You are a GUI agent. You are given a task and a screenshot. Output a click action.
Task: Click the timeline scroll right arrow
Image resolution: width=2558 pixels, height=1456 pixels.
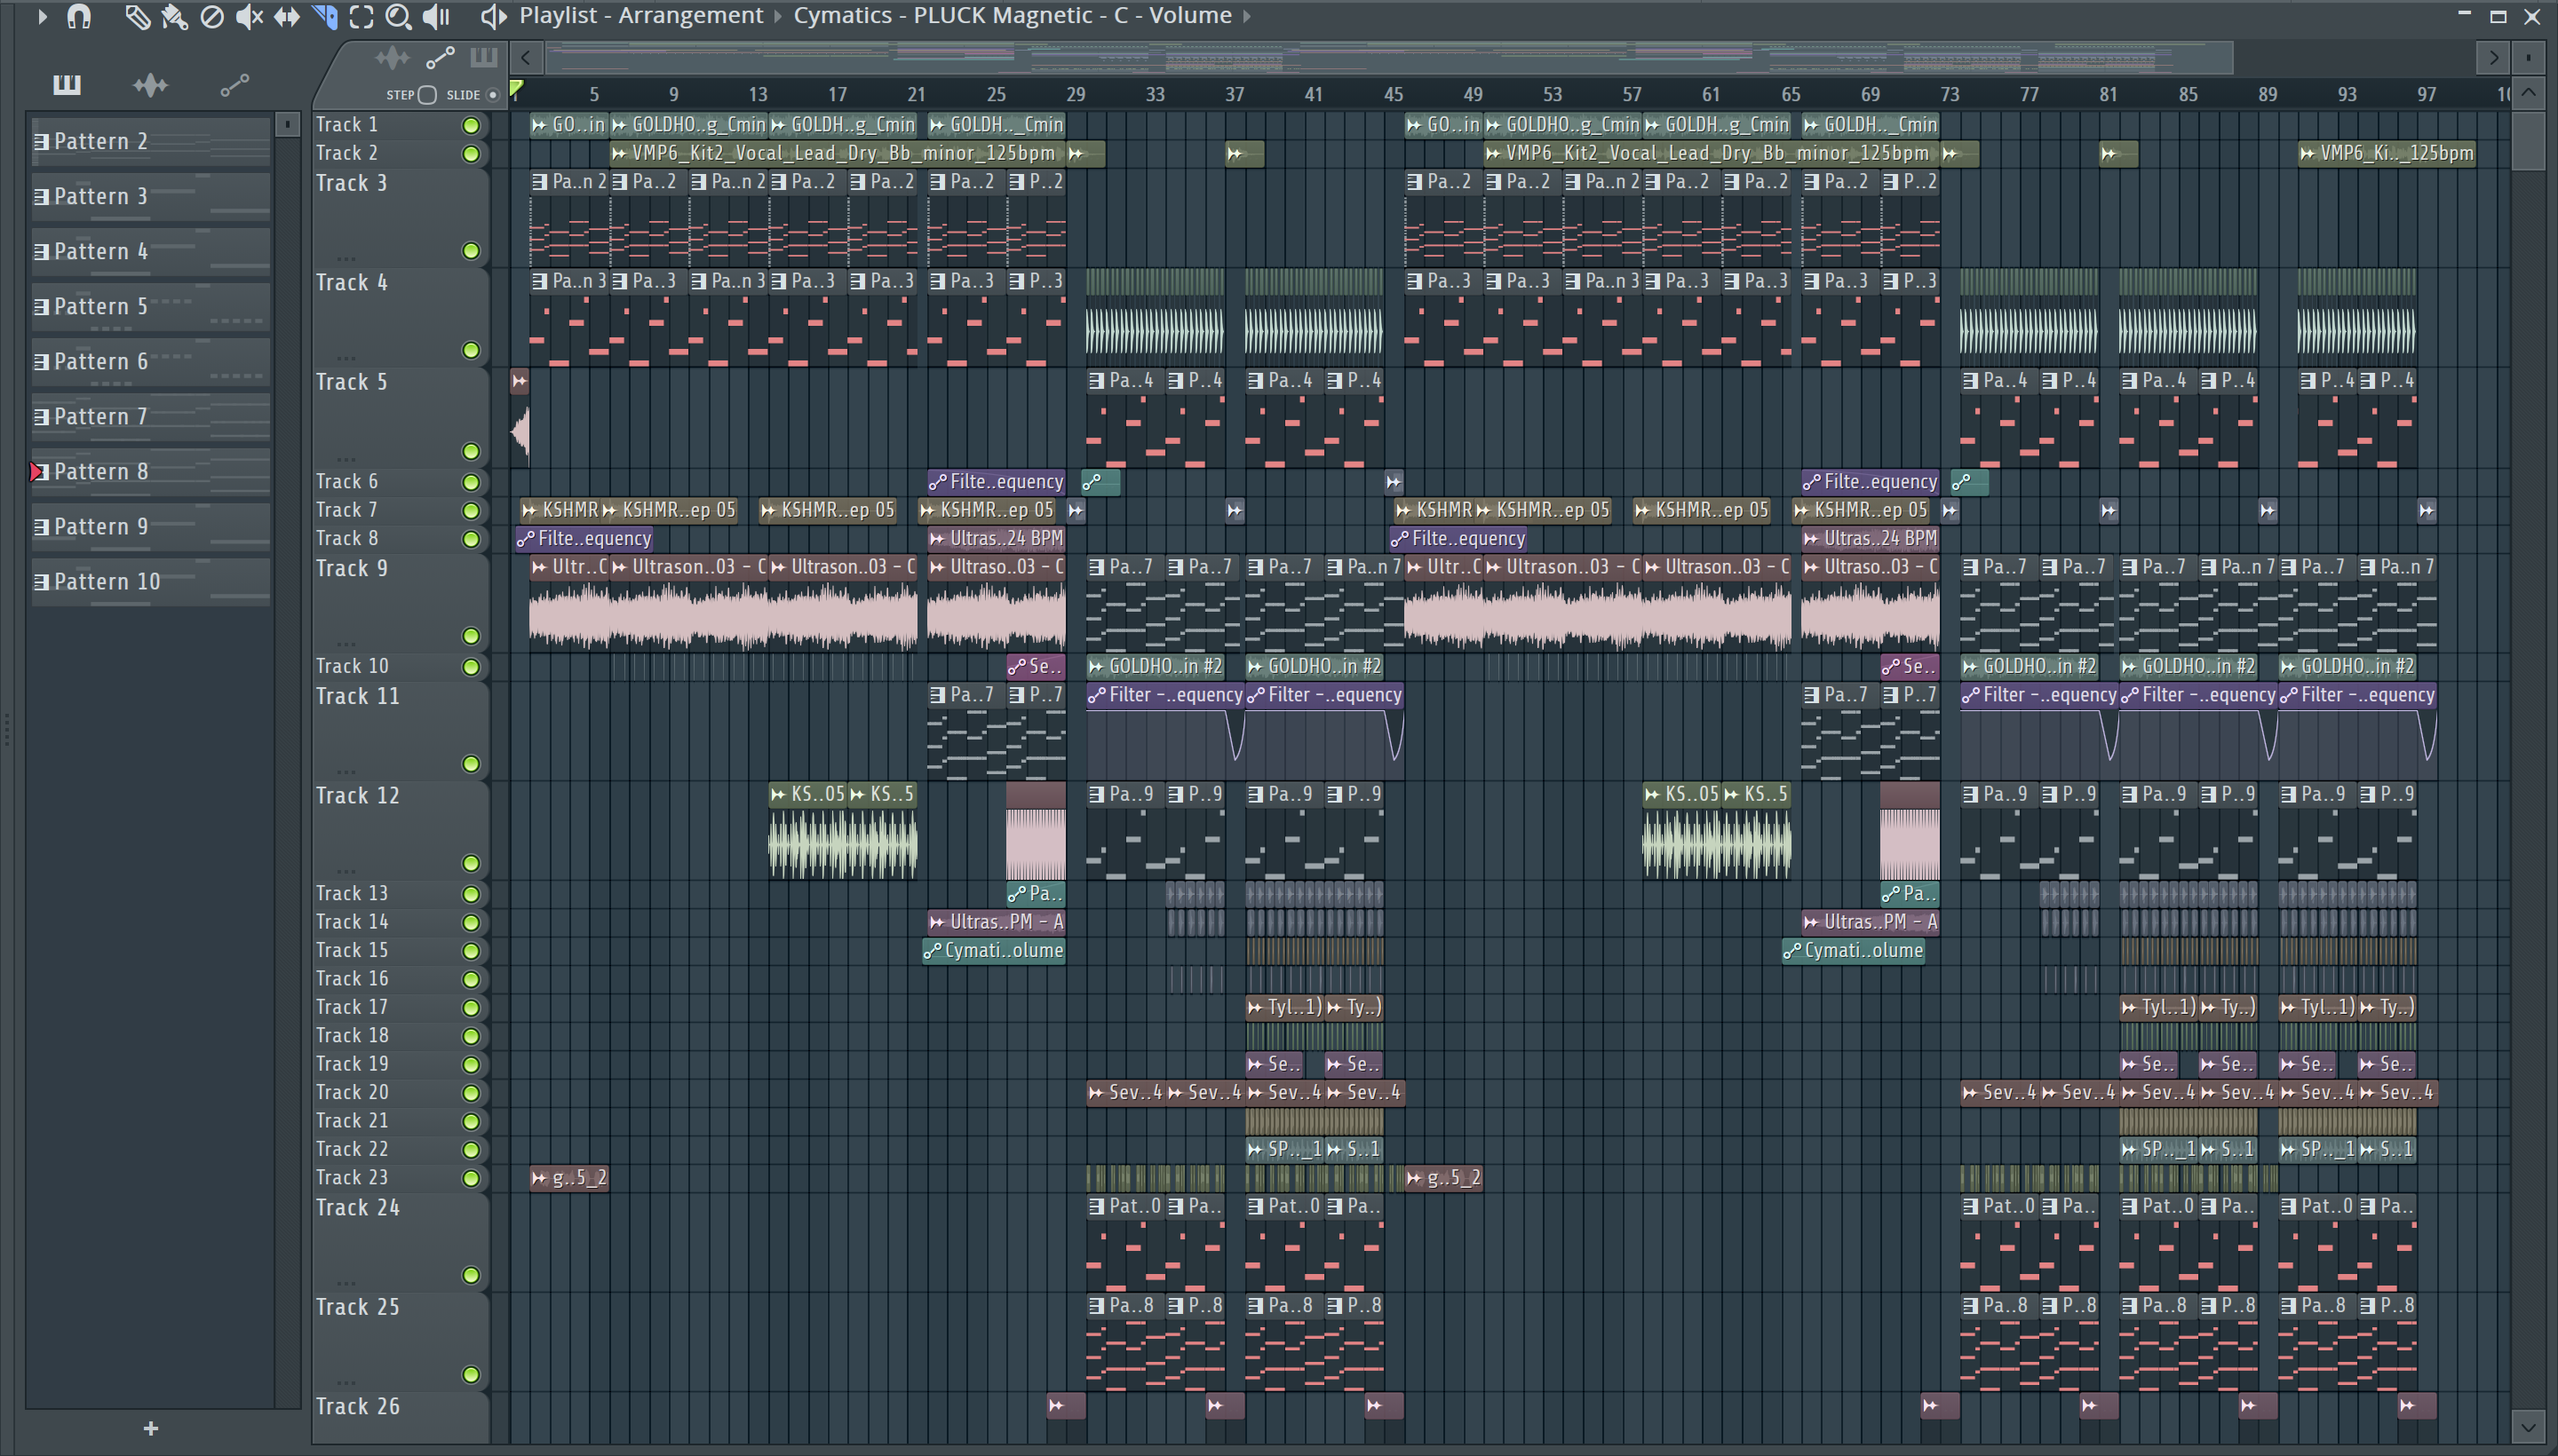click(x=2493, y=58)
